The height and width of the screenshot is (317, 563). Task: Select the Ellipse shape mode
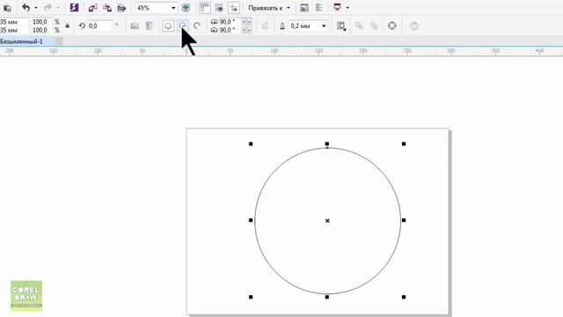[x=168, y=26]
